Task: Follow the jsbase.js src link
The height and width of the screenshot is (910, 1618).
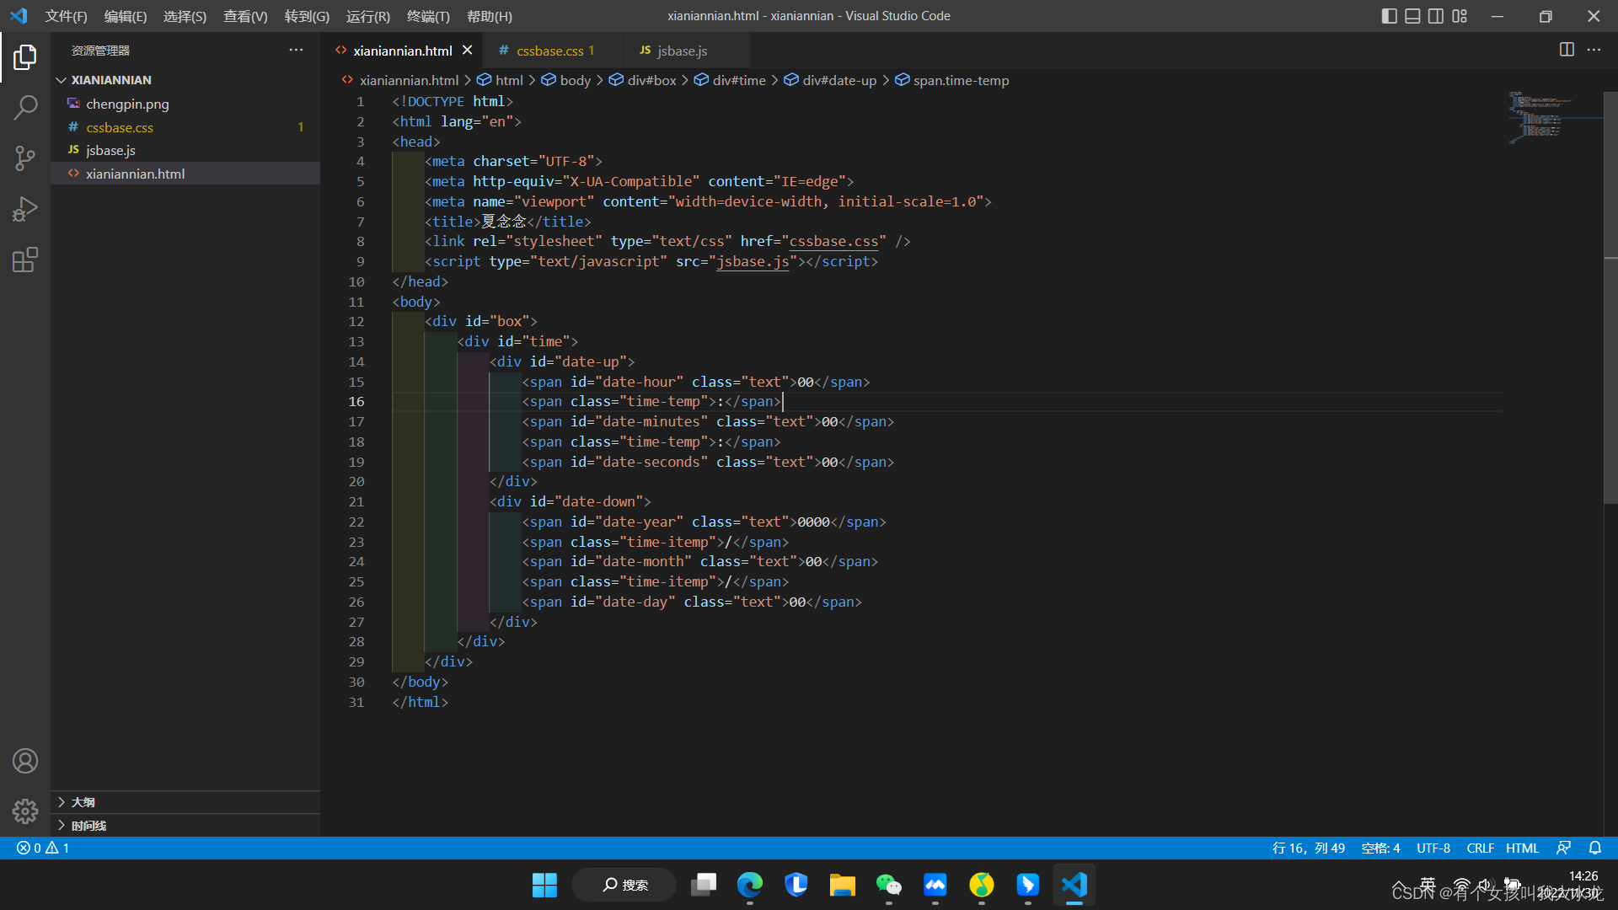Action: (753, 262)
